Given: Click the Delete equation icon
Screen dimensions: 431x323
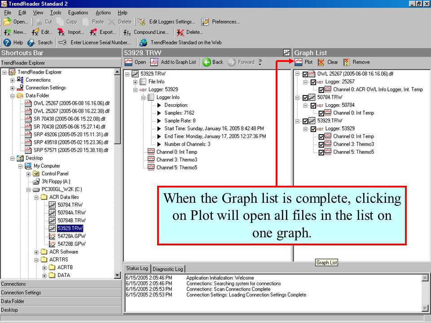Looking at the screenshot, I should 180,32.
